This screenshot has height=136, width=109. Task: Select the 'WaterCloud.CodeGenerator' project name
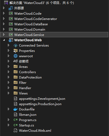click(x=36, y=19)
